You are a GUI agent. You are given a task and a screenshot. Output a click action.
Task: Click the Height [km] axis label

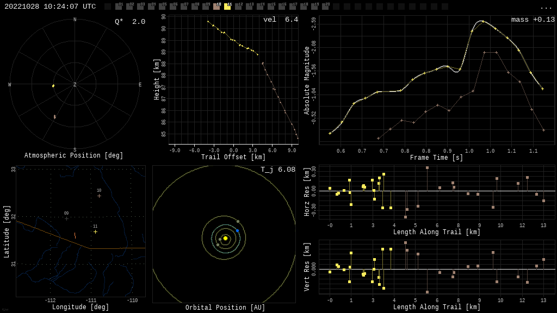click(x=157, y=79)
